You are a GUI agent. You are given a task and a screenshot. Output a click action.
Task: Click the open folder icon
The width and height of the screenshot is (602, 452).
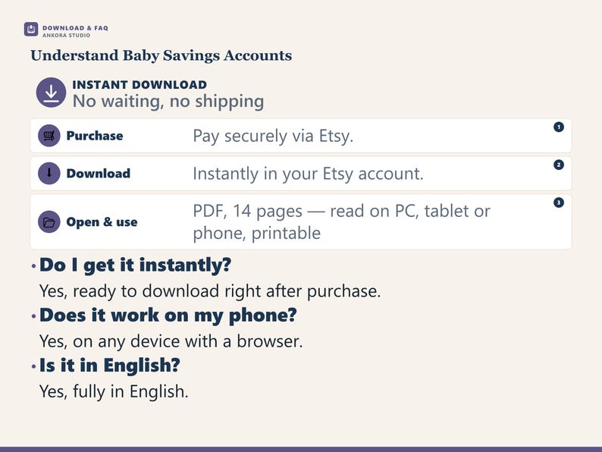click(49, 222)
